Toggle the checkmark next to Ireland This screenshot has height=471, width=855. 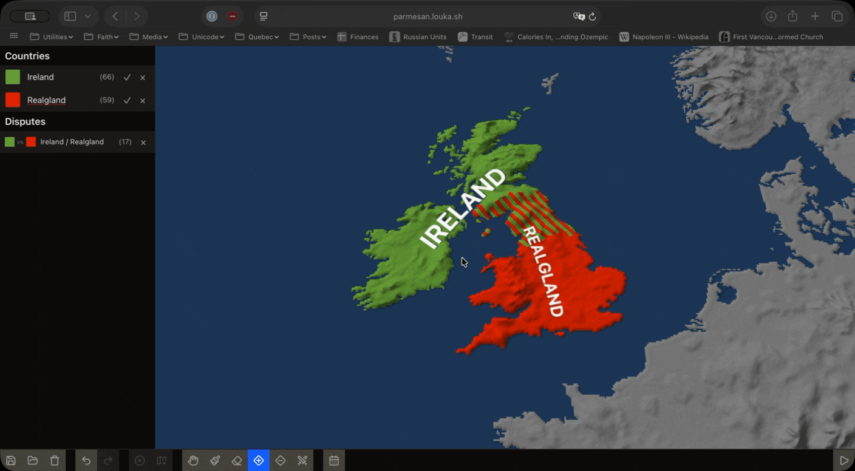pyautogui.click(x=127, y=77)
